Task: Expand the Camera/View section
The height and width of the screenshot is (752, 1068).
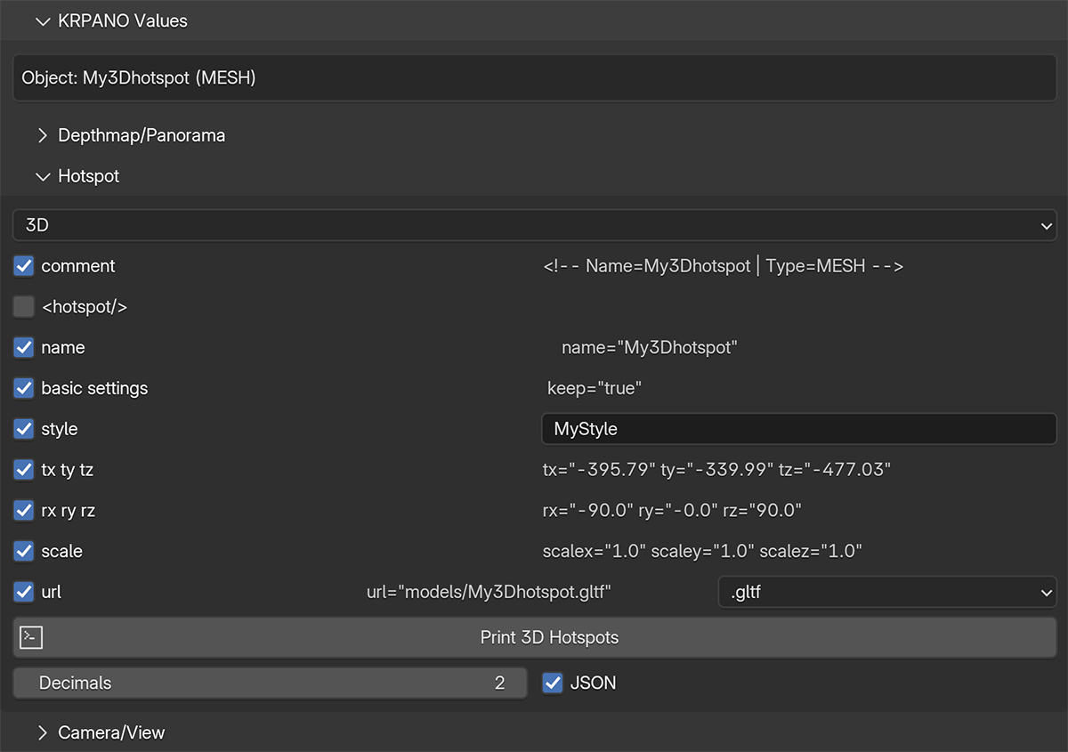Action: (42, 732)
